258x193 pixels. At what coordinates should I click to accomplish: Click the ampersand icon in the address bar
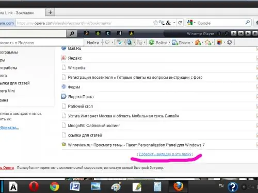168,23
